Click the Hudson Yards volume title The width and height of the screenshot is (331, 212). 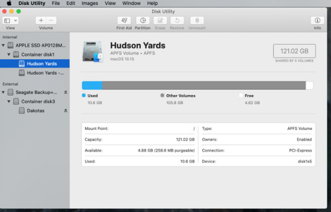(x=137, y=46)
